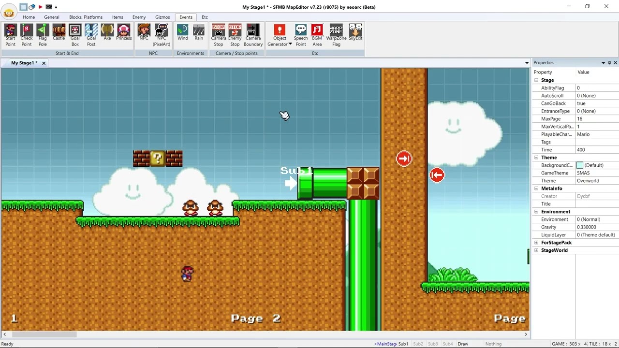The height and width of the screenshot is (348, 619).
Task: Collapse the Environment property group
Action: [536, 212]
